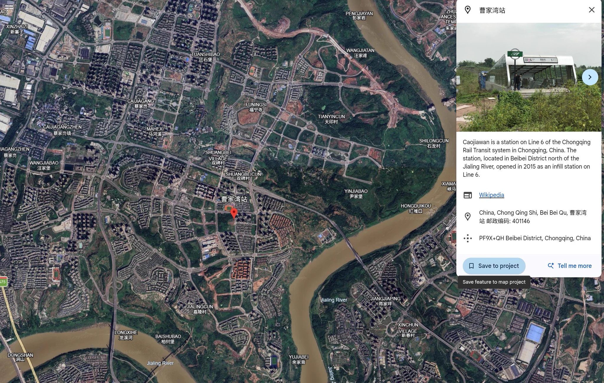Click the sparkle search icon beside Tell me more
Image resolution: width=604 pixels, height=383 pixels.
551,266
